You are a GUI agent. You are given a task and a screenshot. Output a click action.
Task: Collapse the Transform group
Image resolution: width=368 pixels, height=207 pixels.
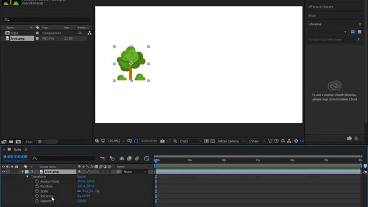[27, 177]
